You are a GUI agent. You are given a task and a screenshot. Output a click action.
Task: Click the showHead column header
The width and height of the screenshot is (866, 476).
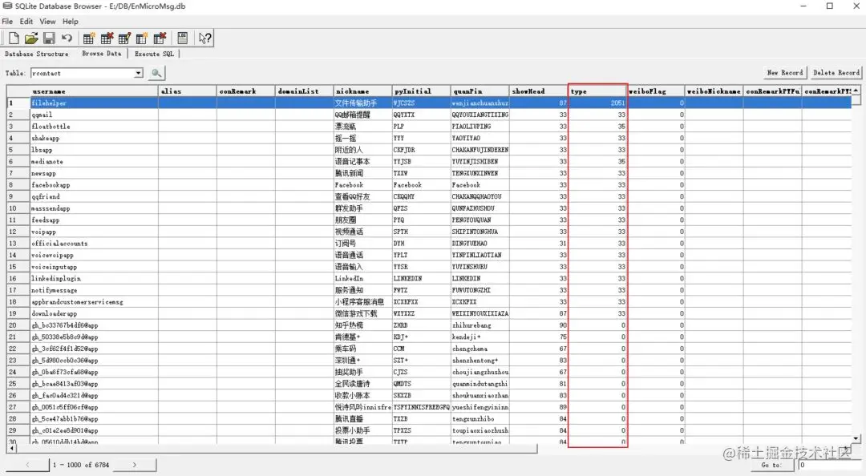click(539, 91)
